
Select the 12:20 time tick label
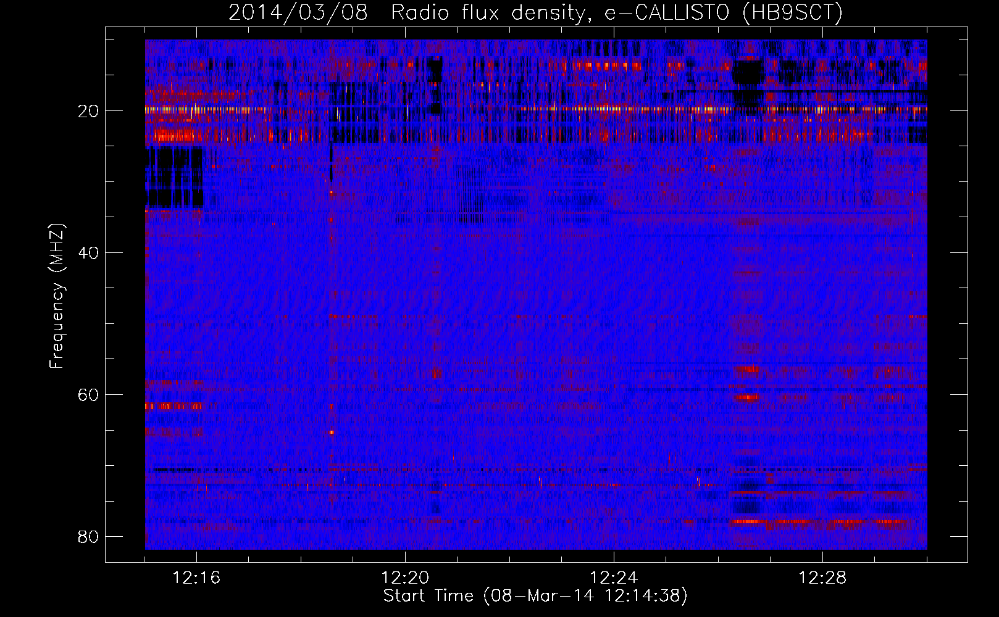point(406,578)
